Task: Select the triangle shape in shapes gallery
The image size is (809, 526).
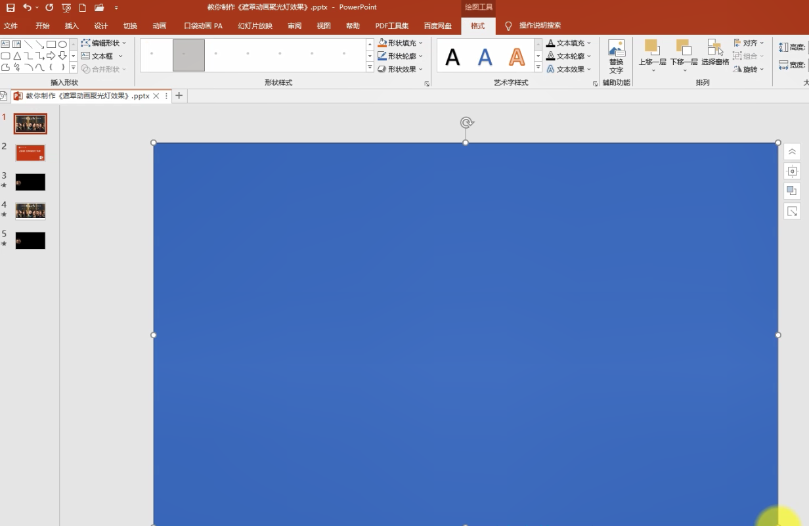Action: click(17, 56)
